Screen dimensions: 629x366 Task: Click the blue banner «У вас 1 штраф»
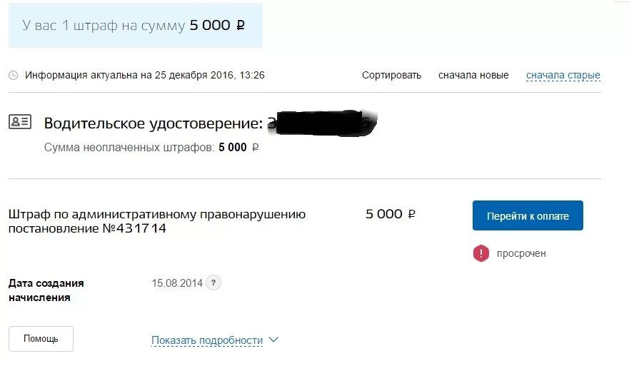[136, 25]
